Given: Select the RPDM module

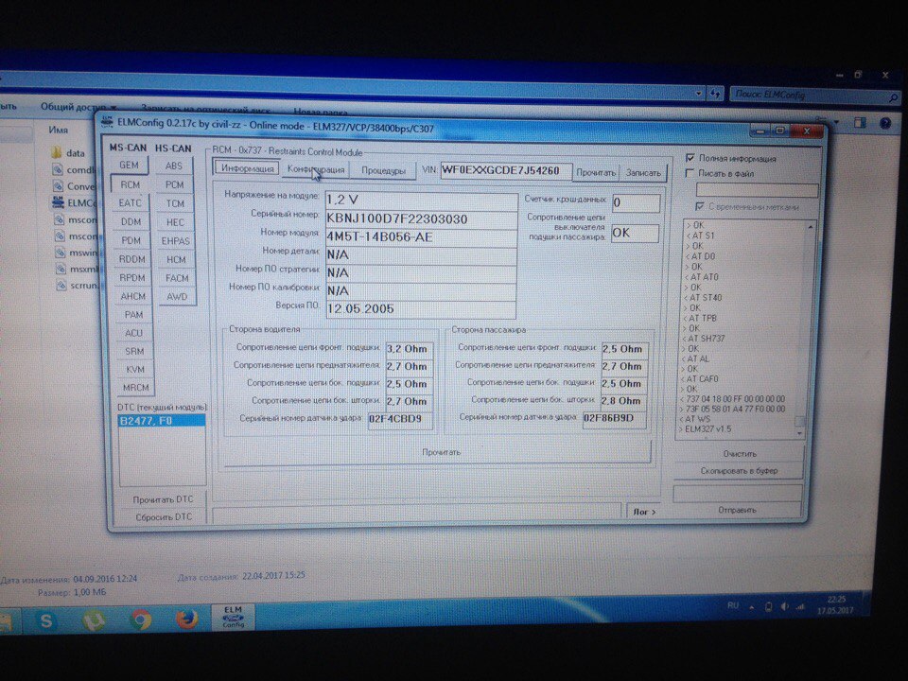Looking at the screenshot, I should [132, 277].
